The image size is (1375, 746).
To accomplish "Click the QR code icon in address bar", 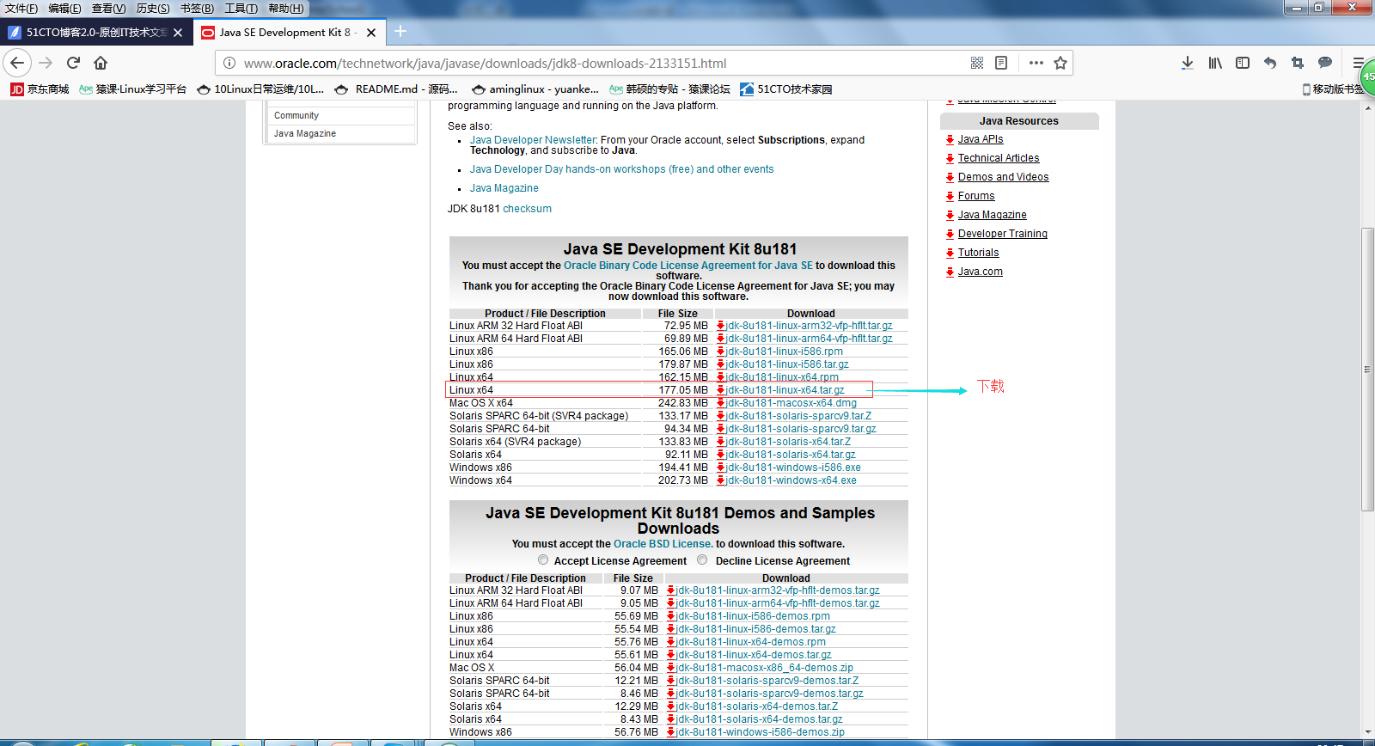I will [977, 63].
